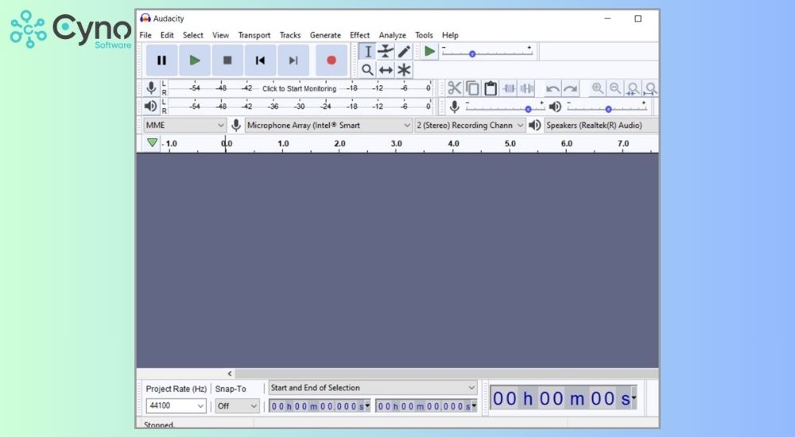Start recording with the red Record button
The image size is (795, 437).
pyautogui.click(x=332, y=60)
